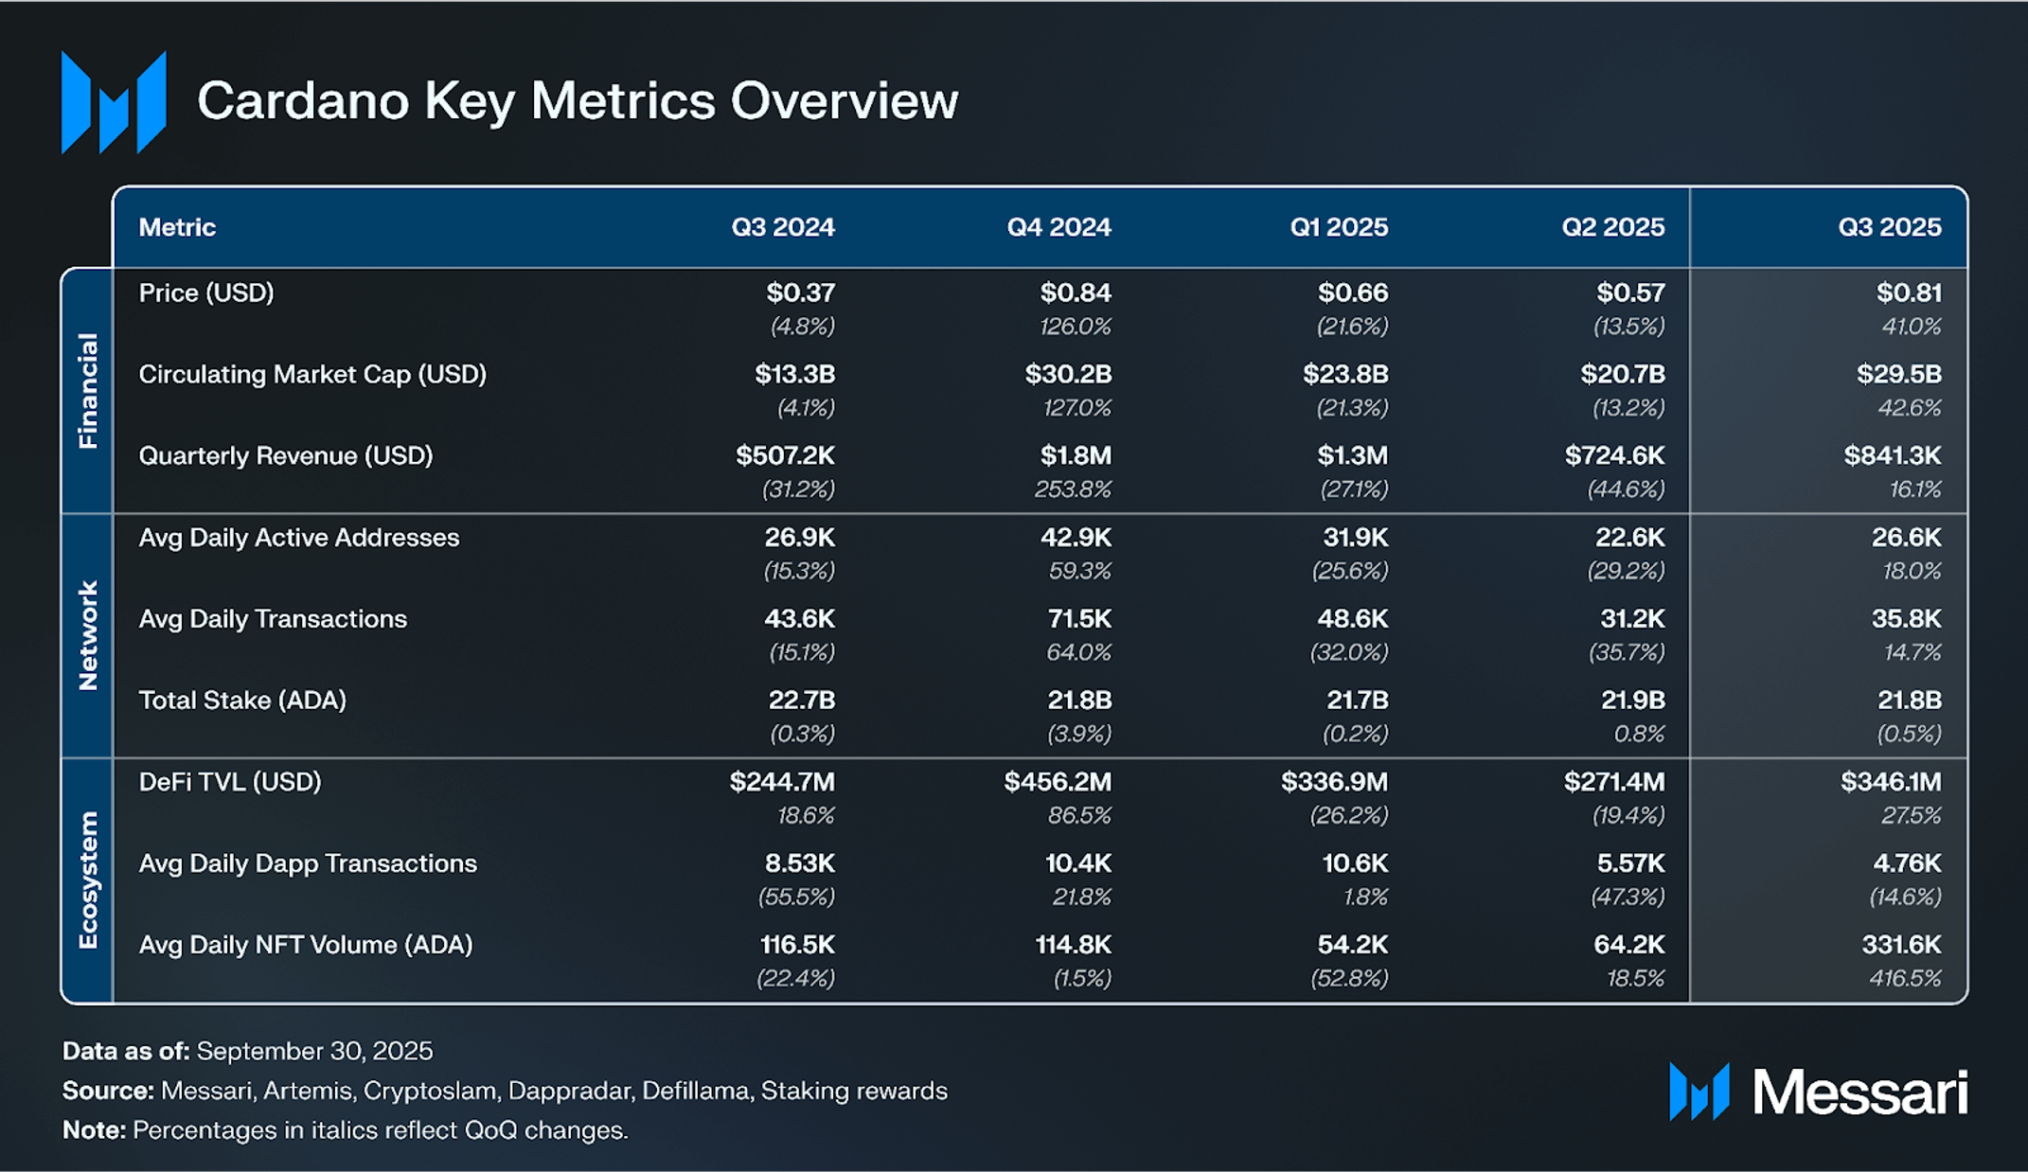The image size is (2028, 1172).
Task: Click the Q1 2025 column header
Action: pyautogui.click(x=1338, y=227)
